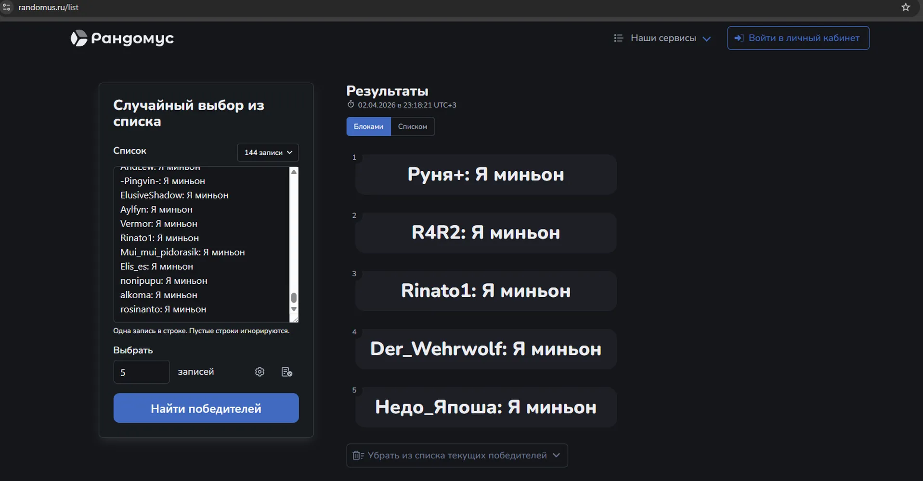Open site info icon in address bar

pos(7,7)
